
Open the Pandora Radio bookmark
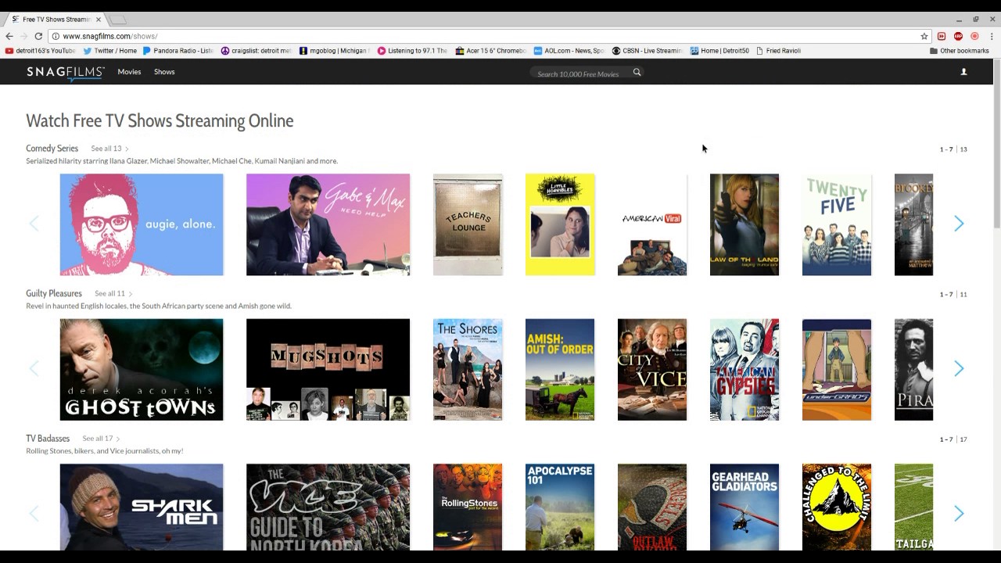(x=178, y=51)
